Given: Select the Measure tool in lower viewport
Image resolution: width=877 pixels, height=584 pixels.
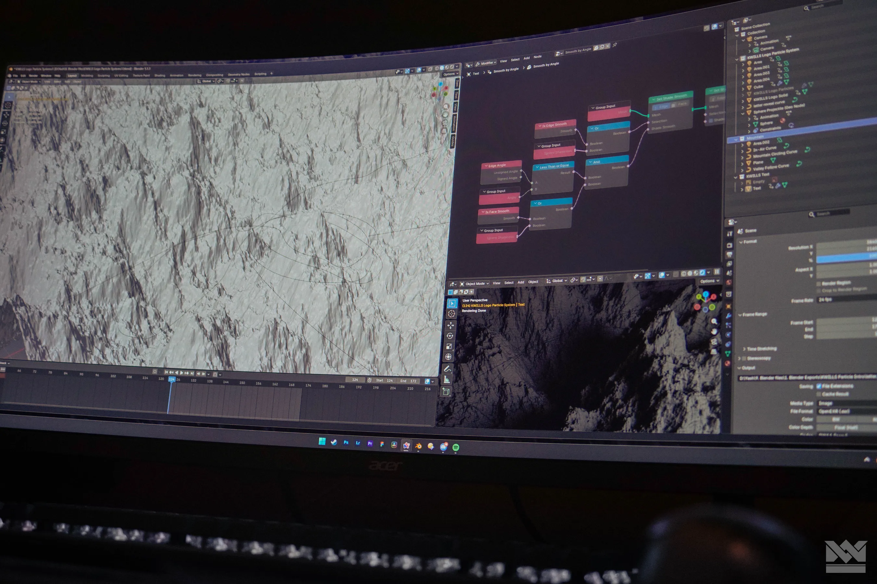Looking at the screenshot, I should point(447,380).
